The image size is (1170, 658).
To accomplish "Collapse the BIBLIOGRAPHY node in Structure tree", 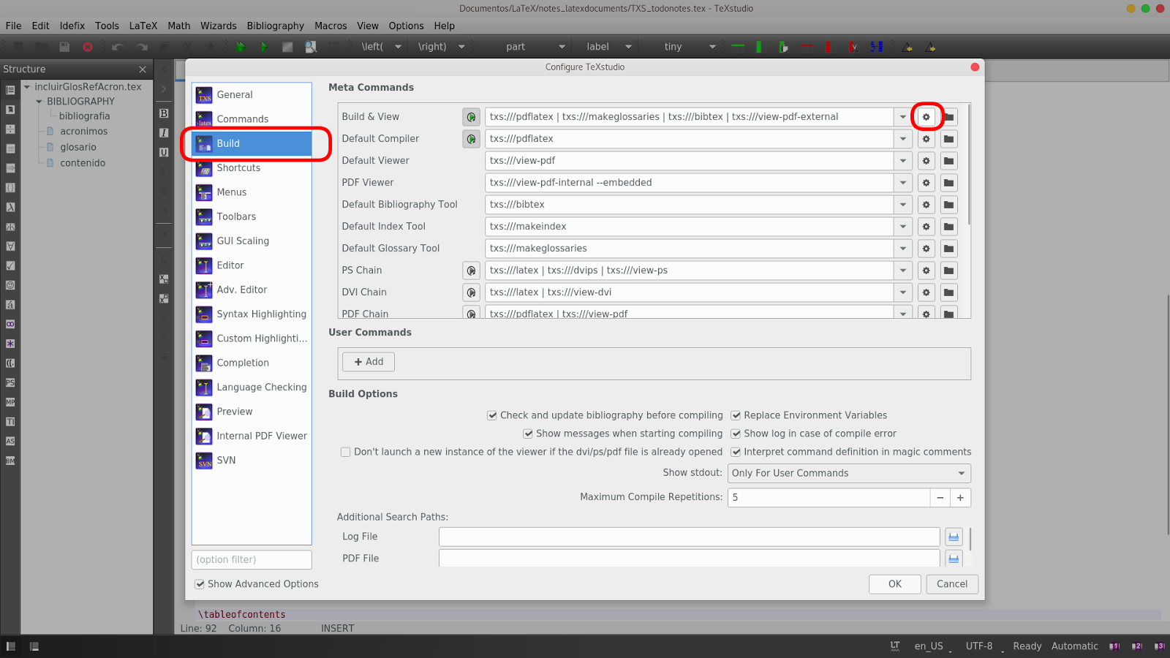I will coord(39,102).
